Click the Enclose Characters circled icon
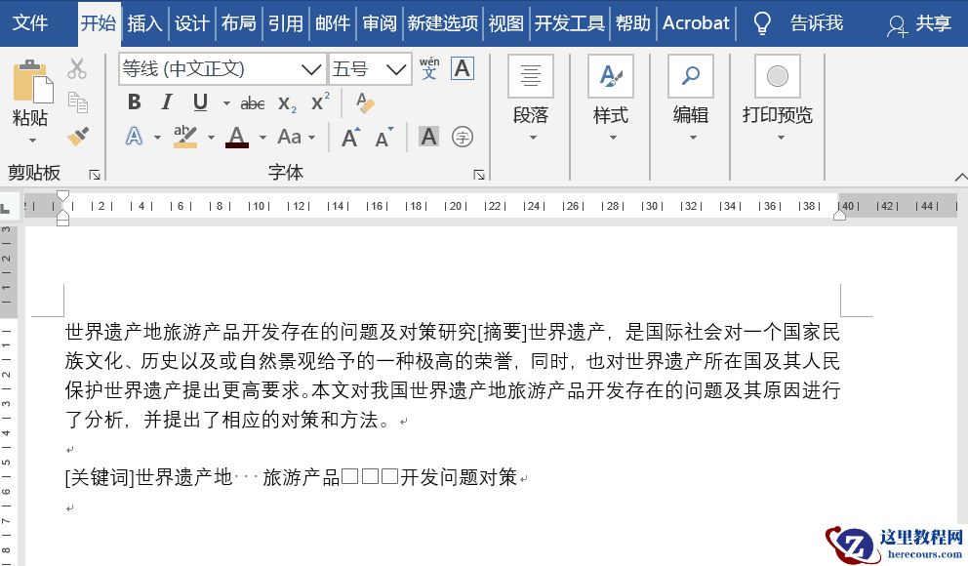This screenshot has height=566, width=968. tap(463, 137)
